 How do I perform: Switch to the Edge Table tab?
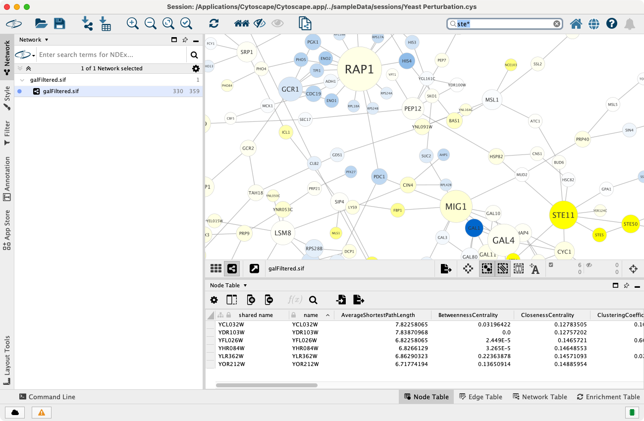481,397
